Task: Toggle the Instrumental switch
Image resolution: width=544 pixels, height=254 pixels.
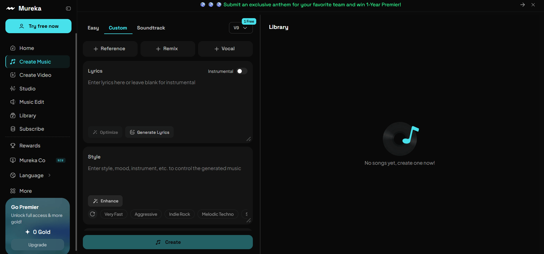Action: click(x=242, y=71)
